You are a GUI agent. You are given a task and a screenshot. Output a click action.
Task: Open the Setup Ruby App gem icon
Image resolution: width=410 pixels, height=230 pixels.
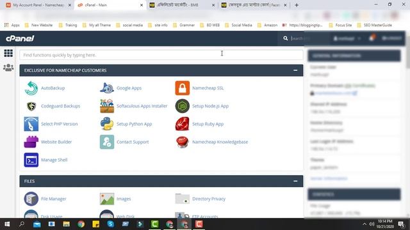182,124
